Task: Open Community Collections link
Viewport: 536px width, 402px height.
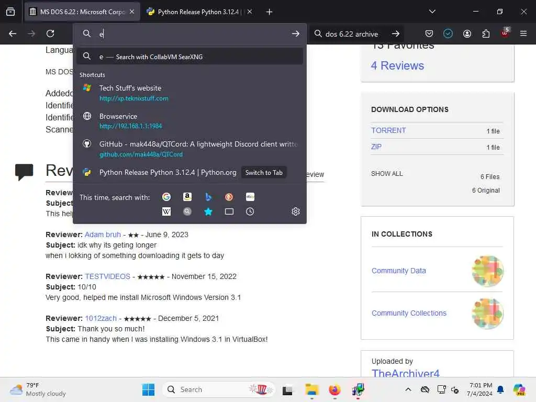Action: point(409,313)
